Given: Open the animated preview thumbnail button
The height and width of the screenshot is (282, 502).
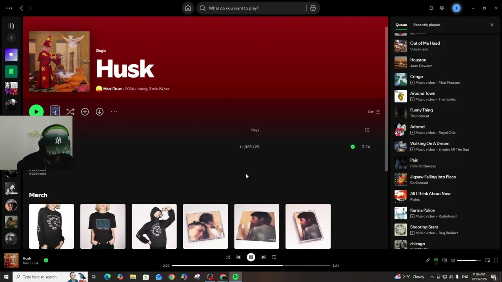Looking at the screenshot, I should [55, 112].
